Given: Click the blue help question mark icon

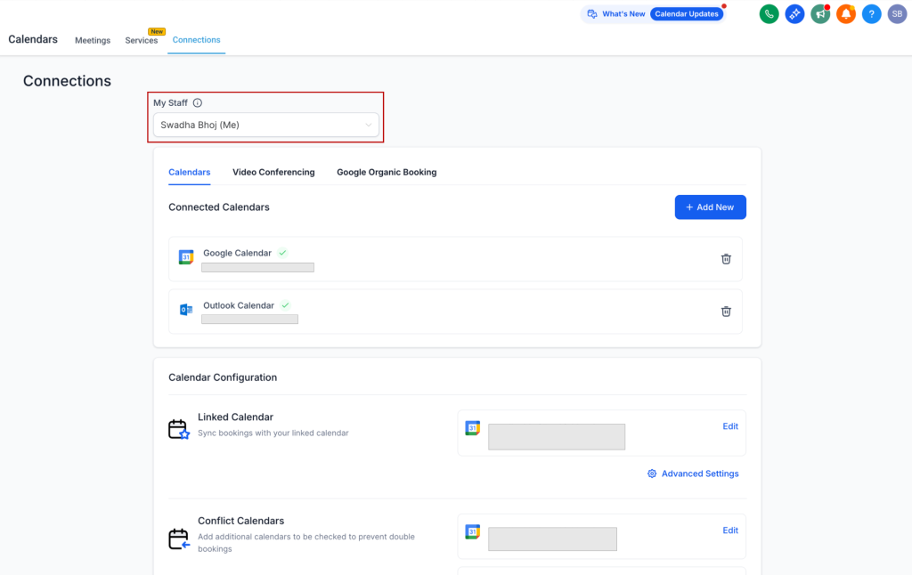Looking at the screenshot, I should click(871, 14).
